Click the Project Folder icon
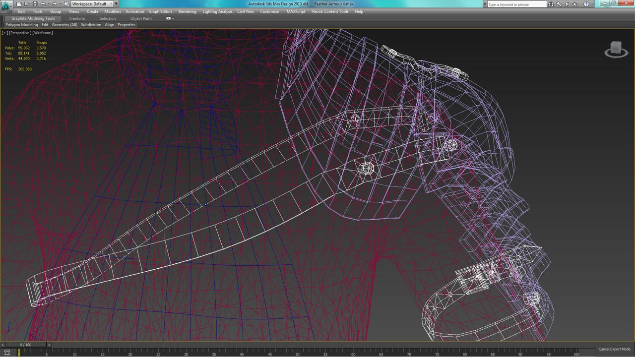The image size is (635, 357). coord(66,4)
